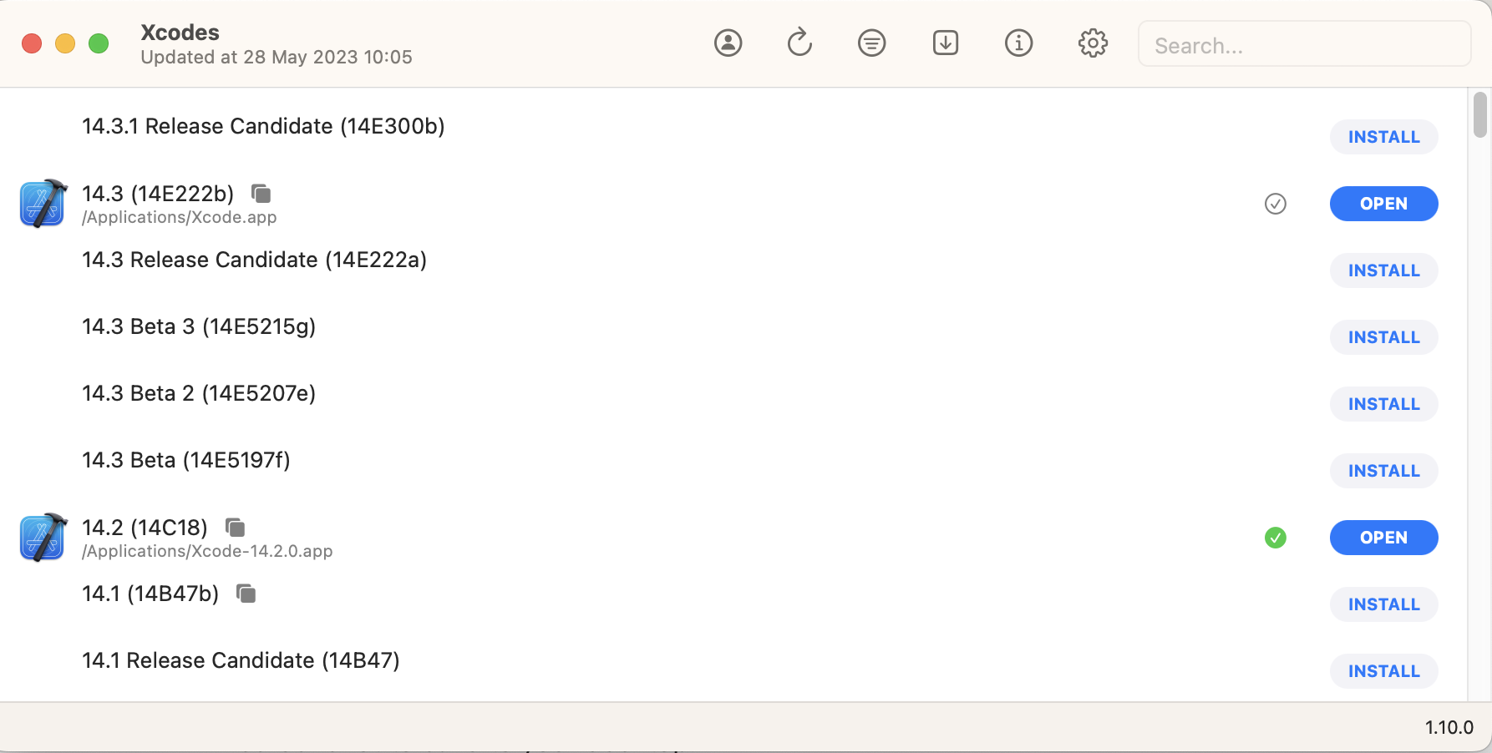Click the green active checkmark for 14.2
Screen dimensions: 1492x753
1275,538
